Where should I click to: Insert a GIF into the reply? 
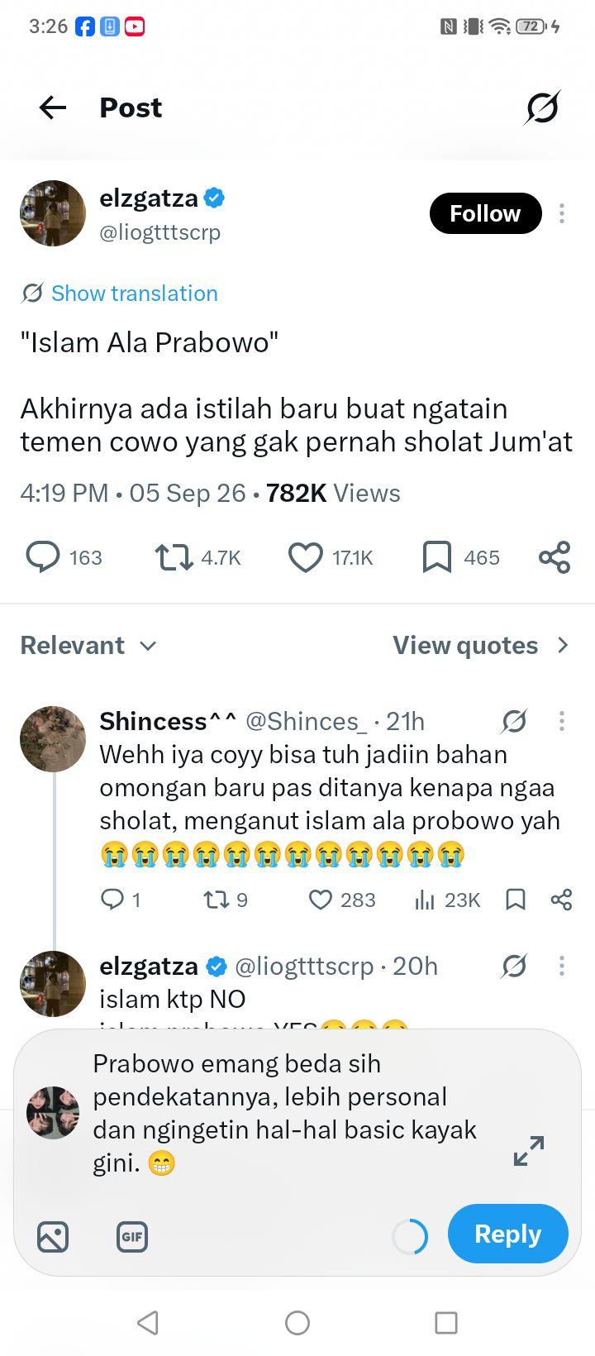coord(132,1237)
